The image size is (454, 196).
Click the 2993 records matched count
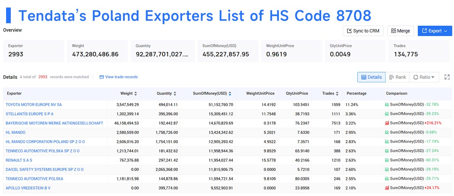click(43, 77)
